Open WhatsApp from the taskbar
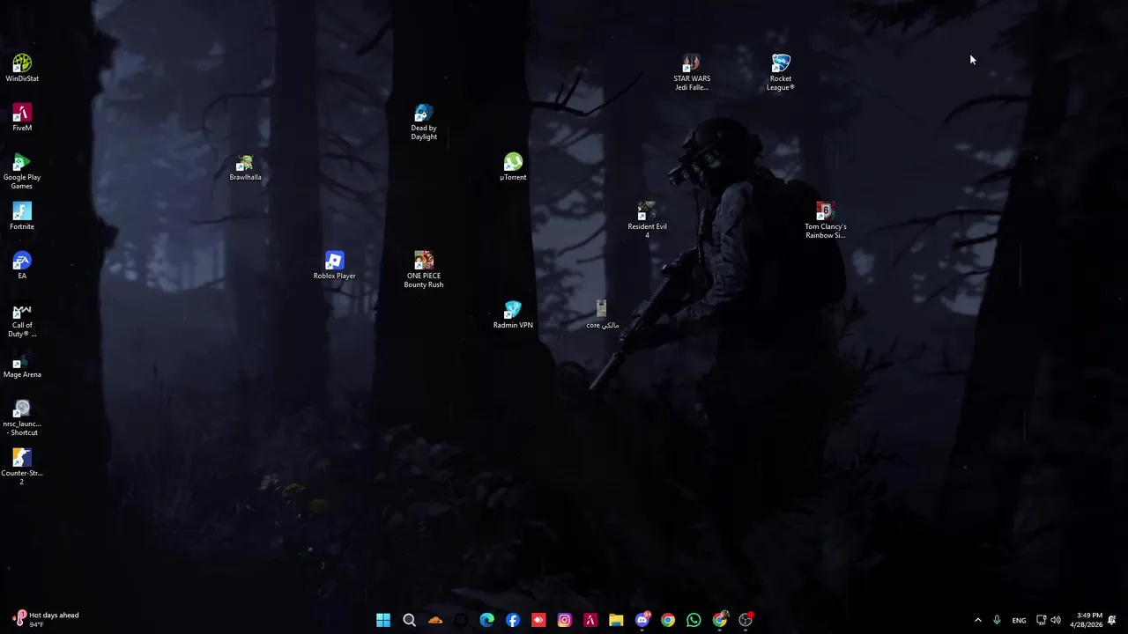The height and width of the screenshot is (634, 1128). point(694,620)
